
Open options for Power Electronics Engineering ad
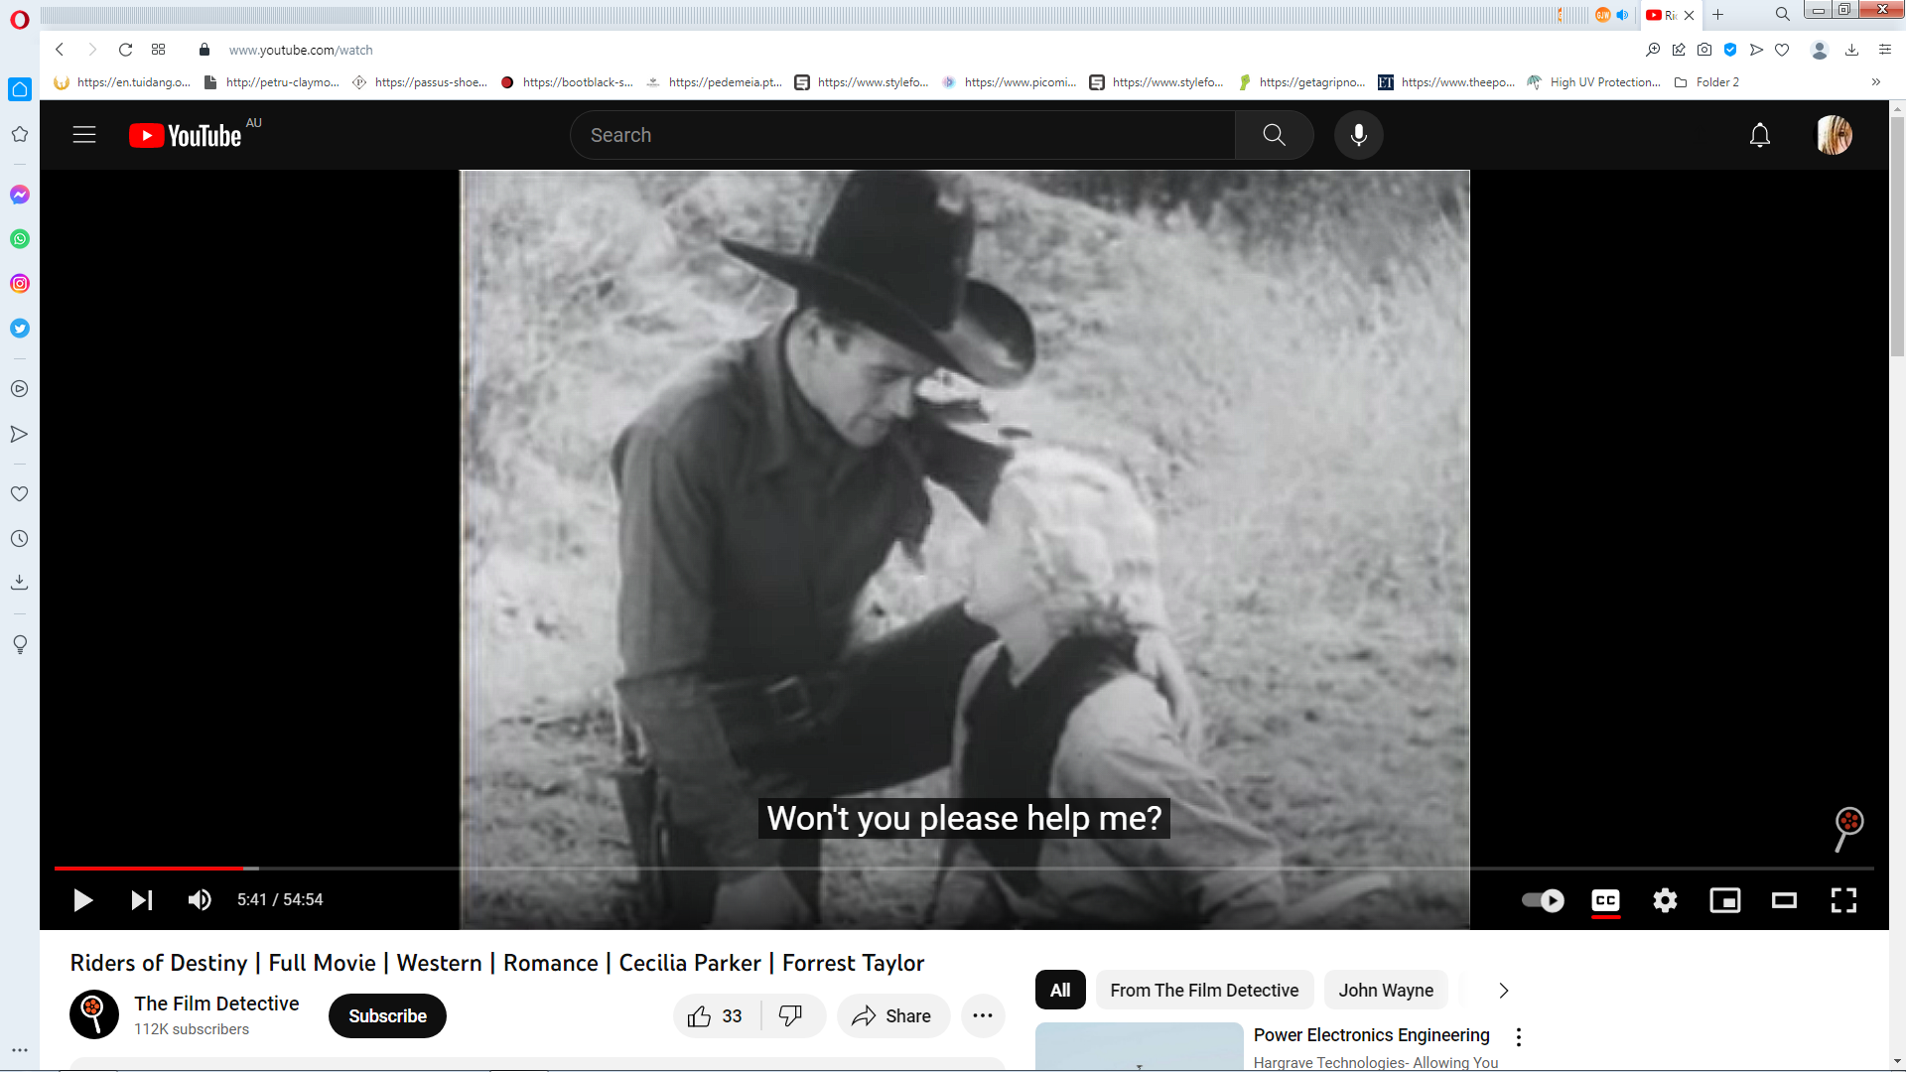[x=1518, y=1037]
